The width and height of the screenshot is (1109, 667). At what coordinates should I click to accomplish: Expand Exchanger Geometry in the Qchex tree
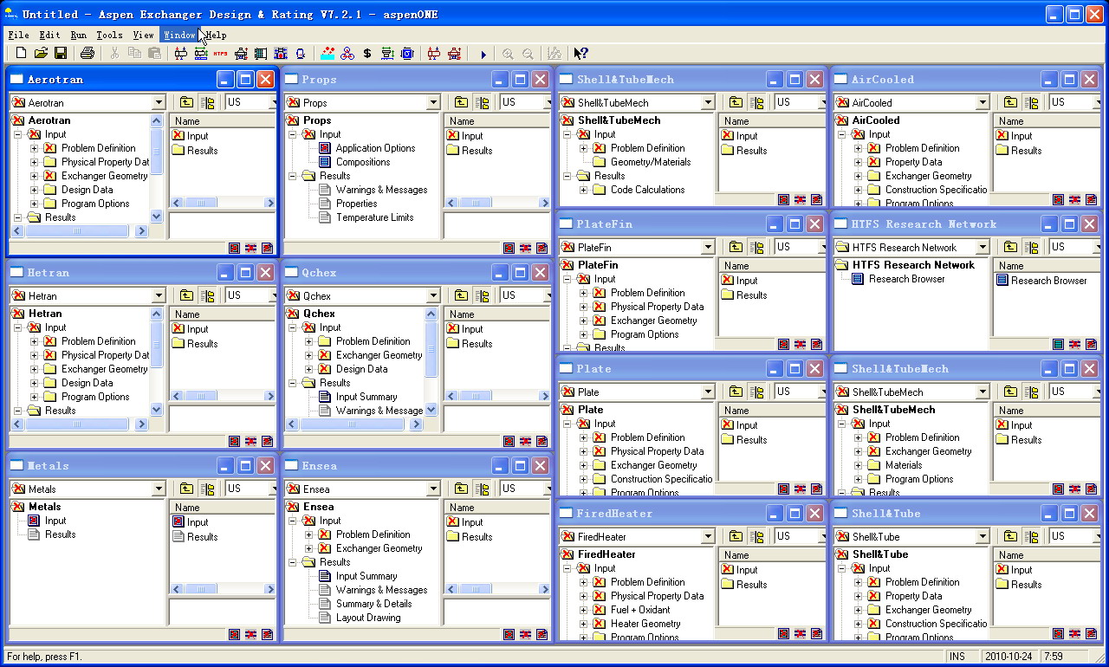click(x=309, y=355)
